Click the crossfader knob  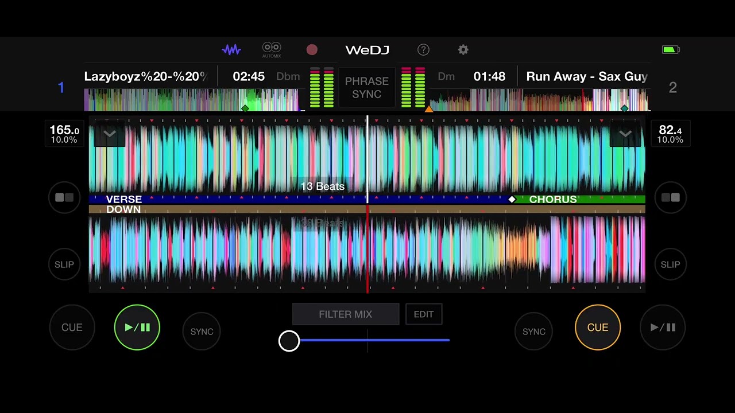click(x=289, y=341)
